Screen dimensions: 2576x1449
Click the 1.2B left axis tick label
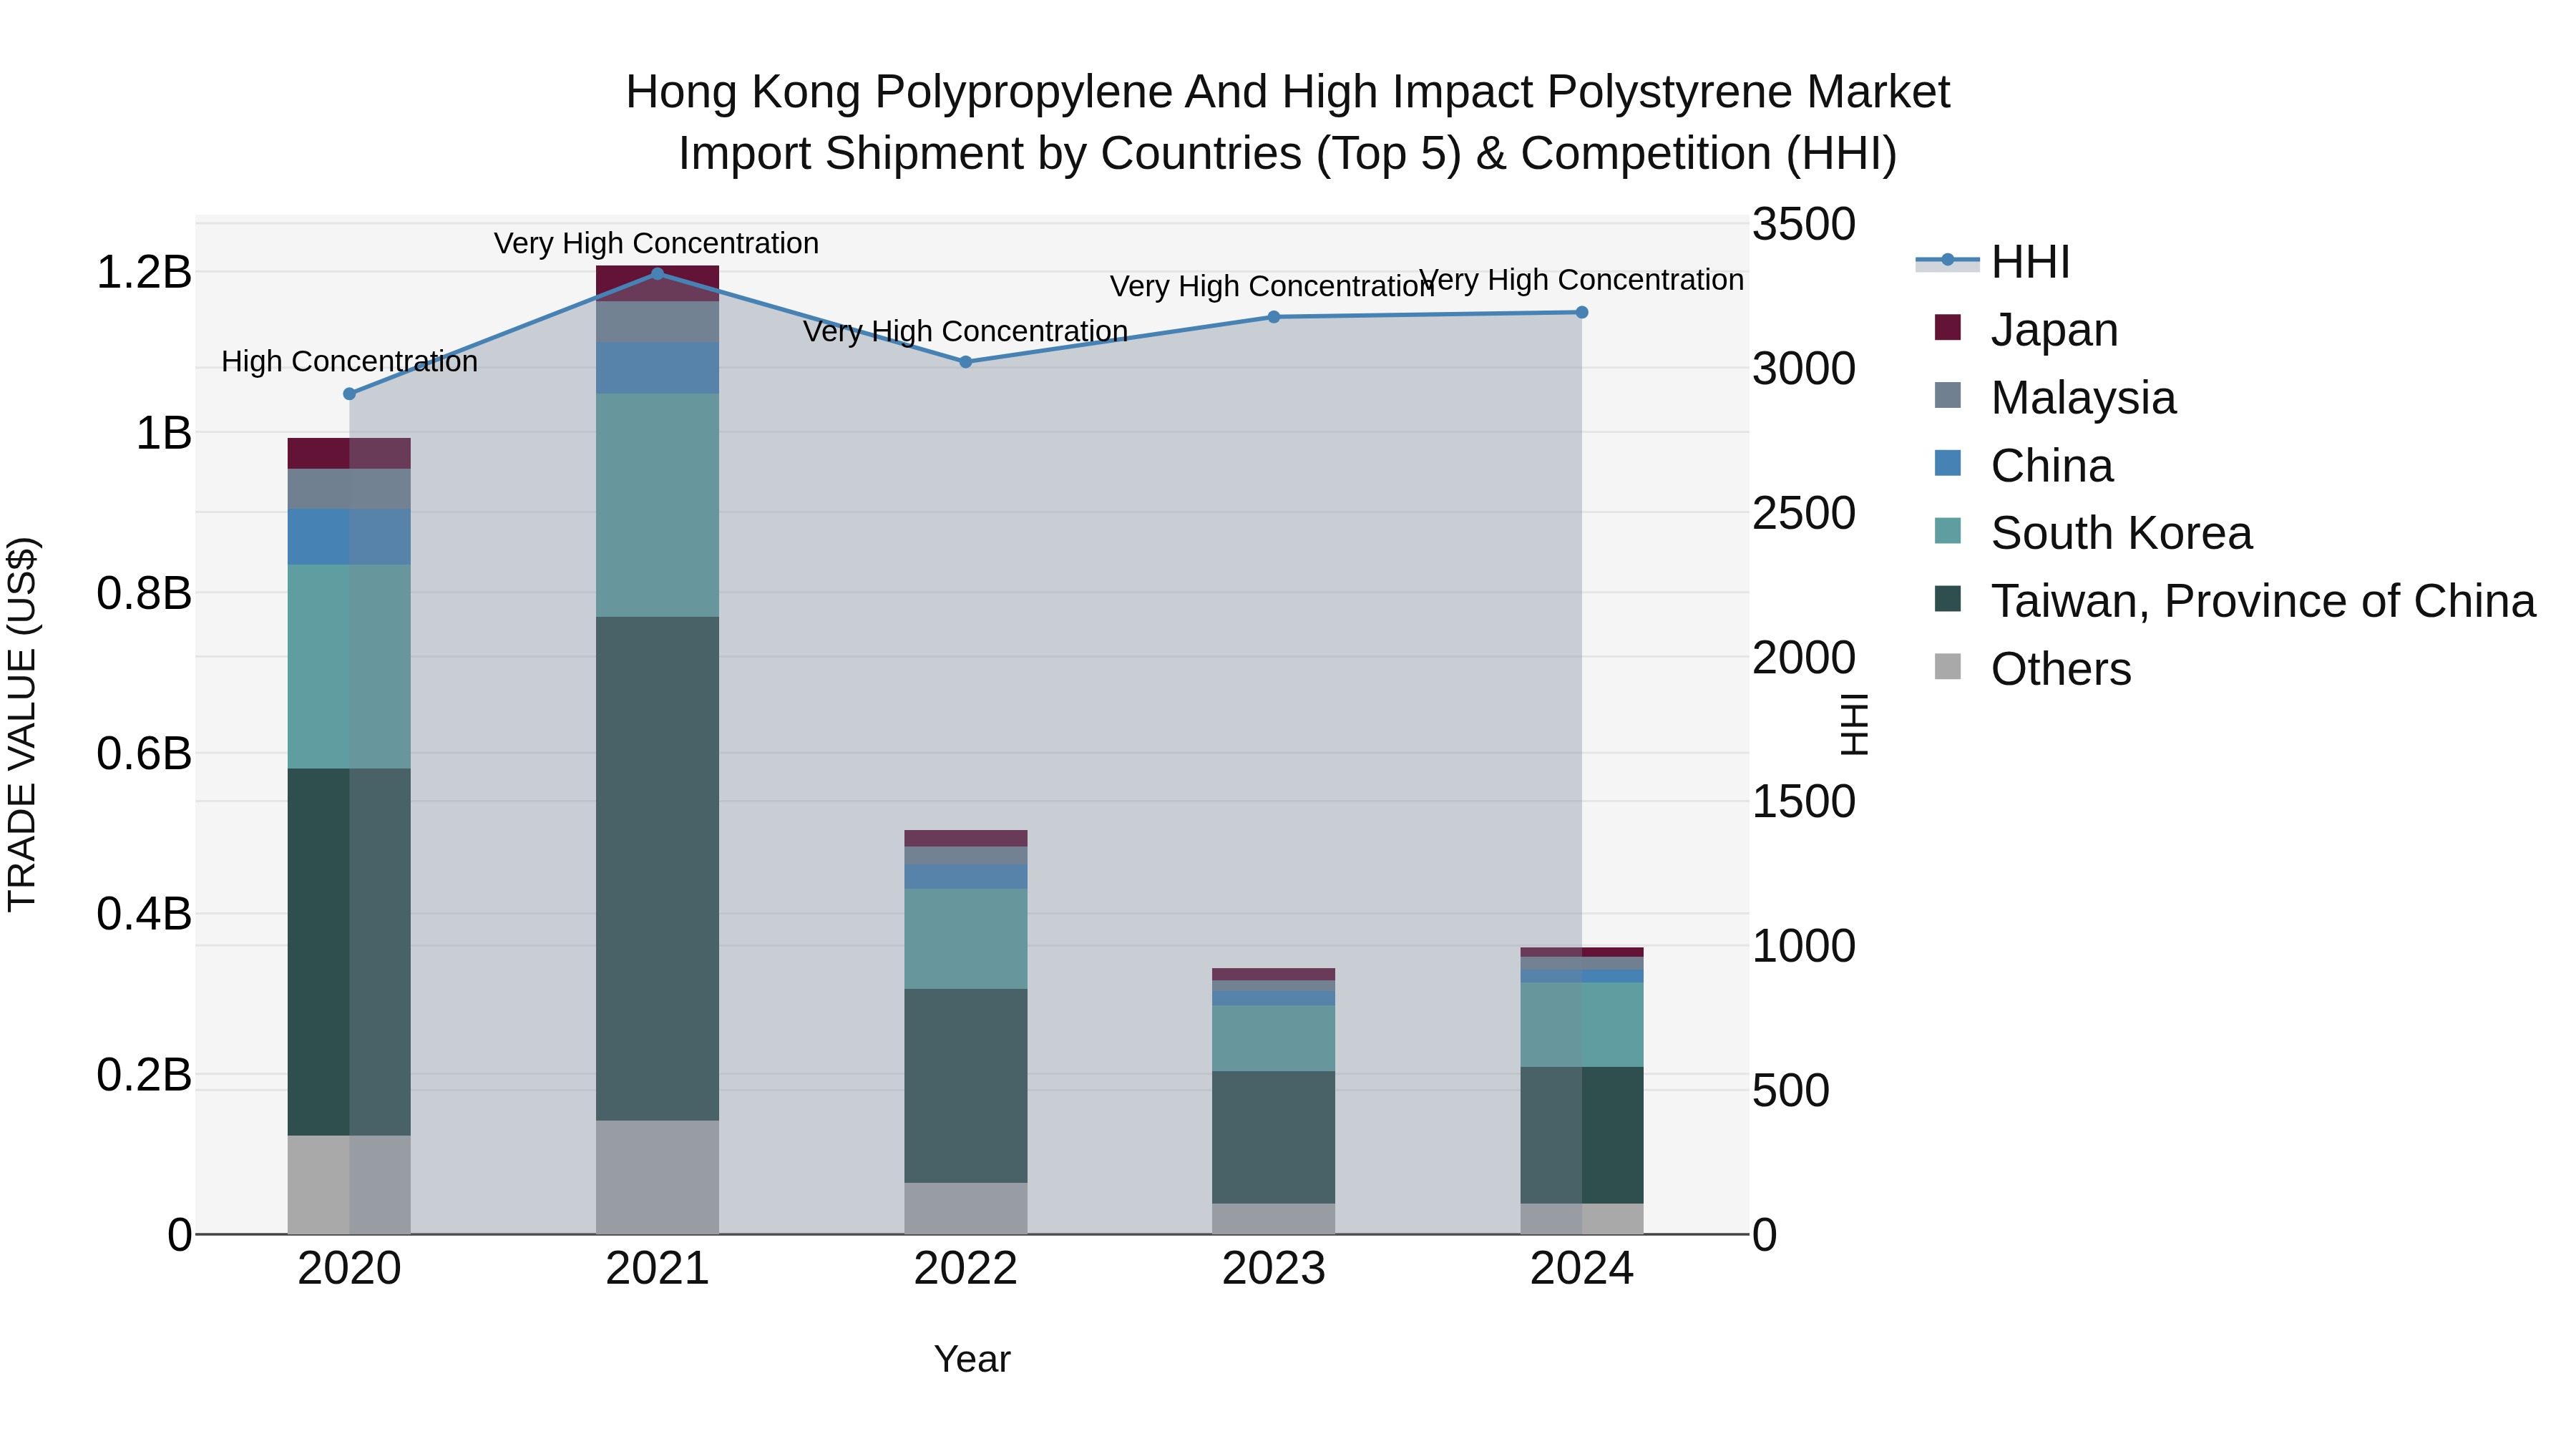(144, 272)
